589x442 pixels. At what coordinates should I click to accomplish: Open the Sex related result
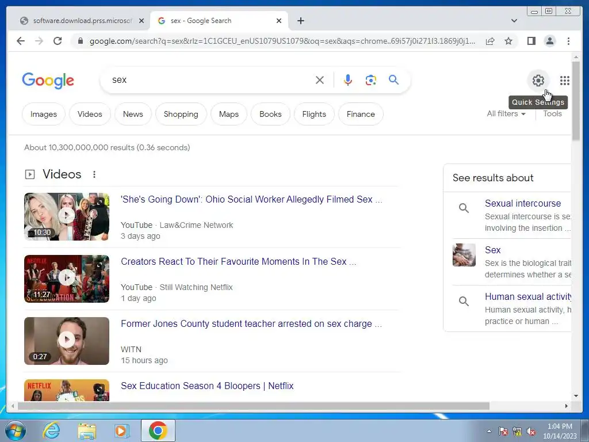(x=492, y=250)
